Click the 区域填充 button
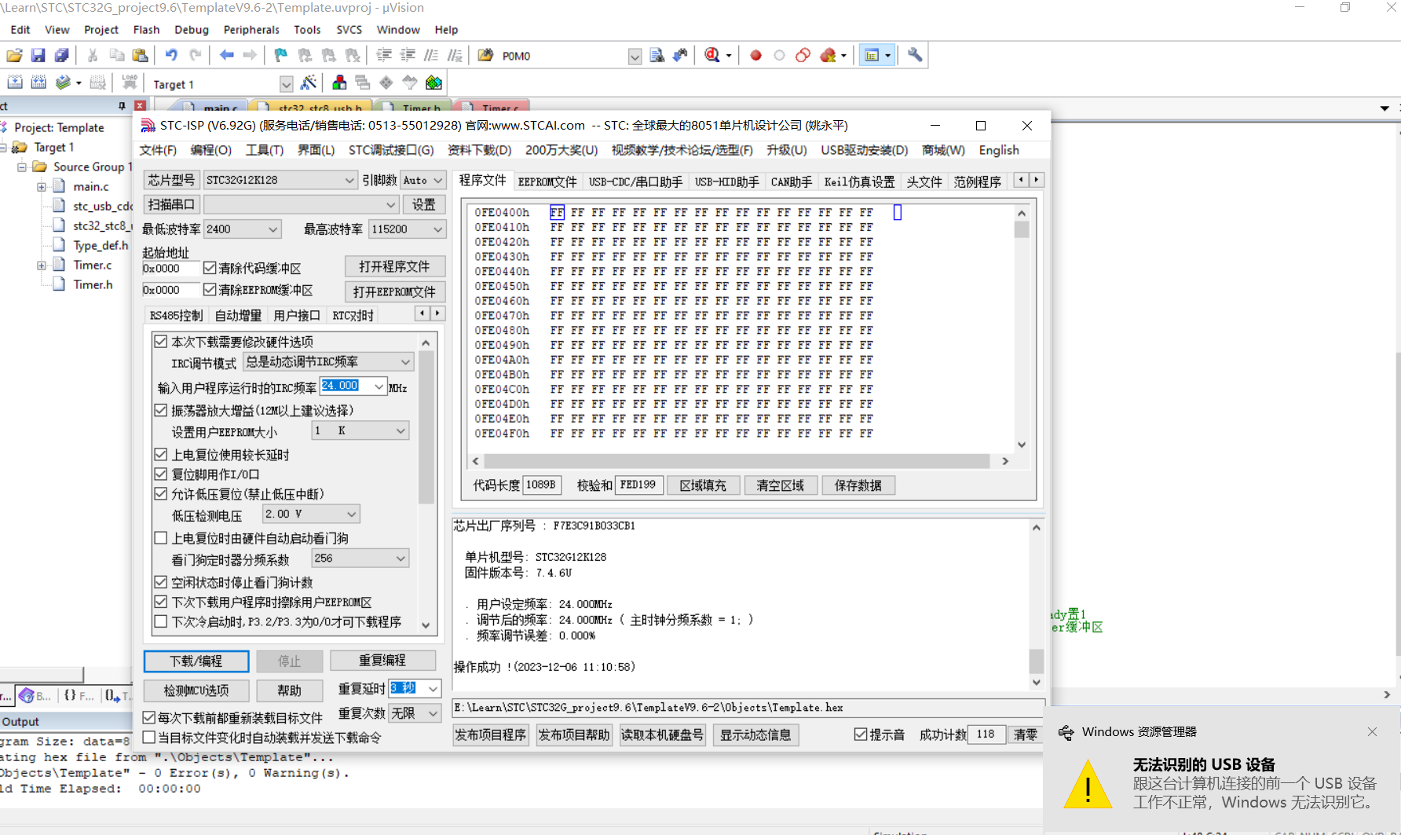Viewport: 1401px width, 835px height. [703, 485]
